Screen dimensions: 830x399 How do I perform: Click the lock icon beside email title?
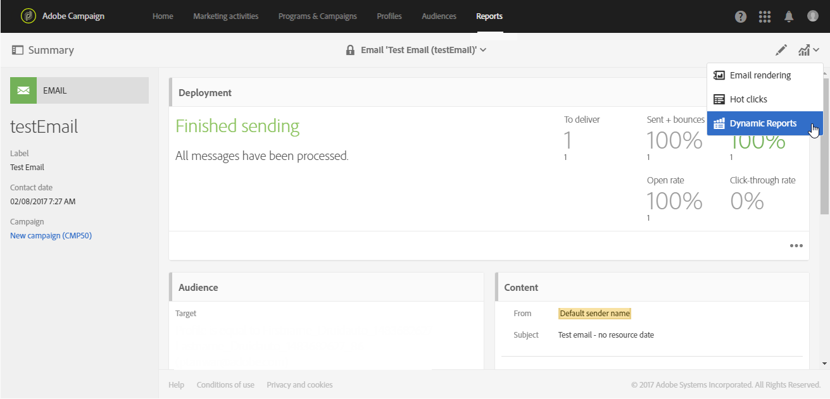(350, 50)
